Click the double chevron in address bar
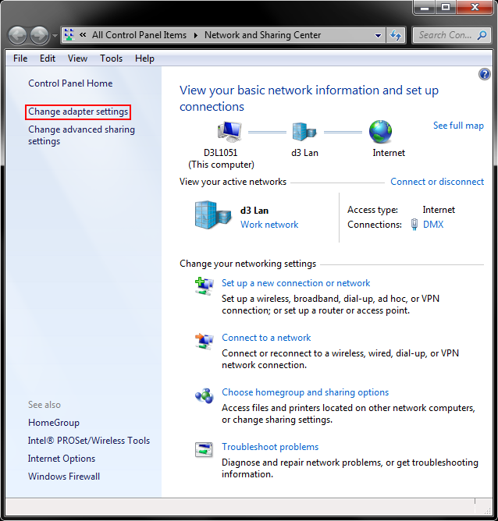498x521 pixels. pyautogui.click(x=83, y=35)
